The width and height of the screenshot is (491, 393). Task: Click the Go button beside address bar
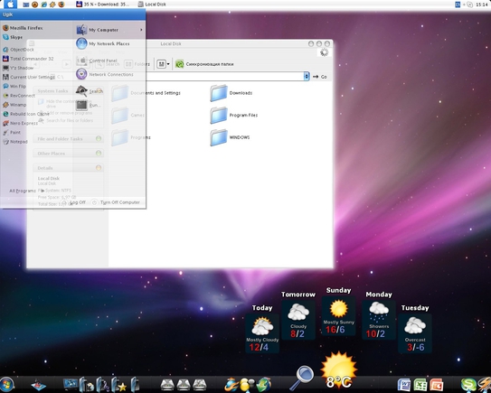point(320,77)
